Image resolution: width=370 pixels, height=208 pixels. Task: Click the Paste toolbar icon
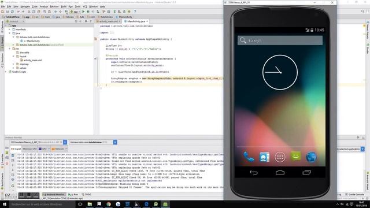(x=39, y=12)
